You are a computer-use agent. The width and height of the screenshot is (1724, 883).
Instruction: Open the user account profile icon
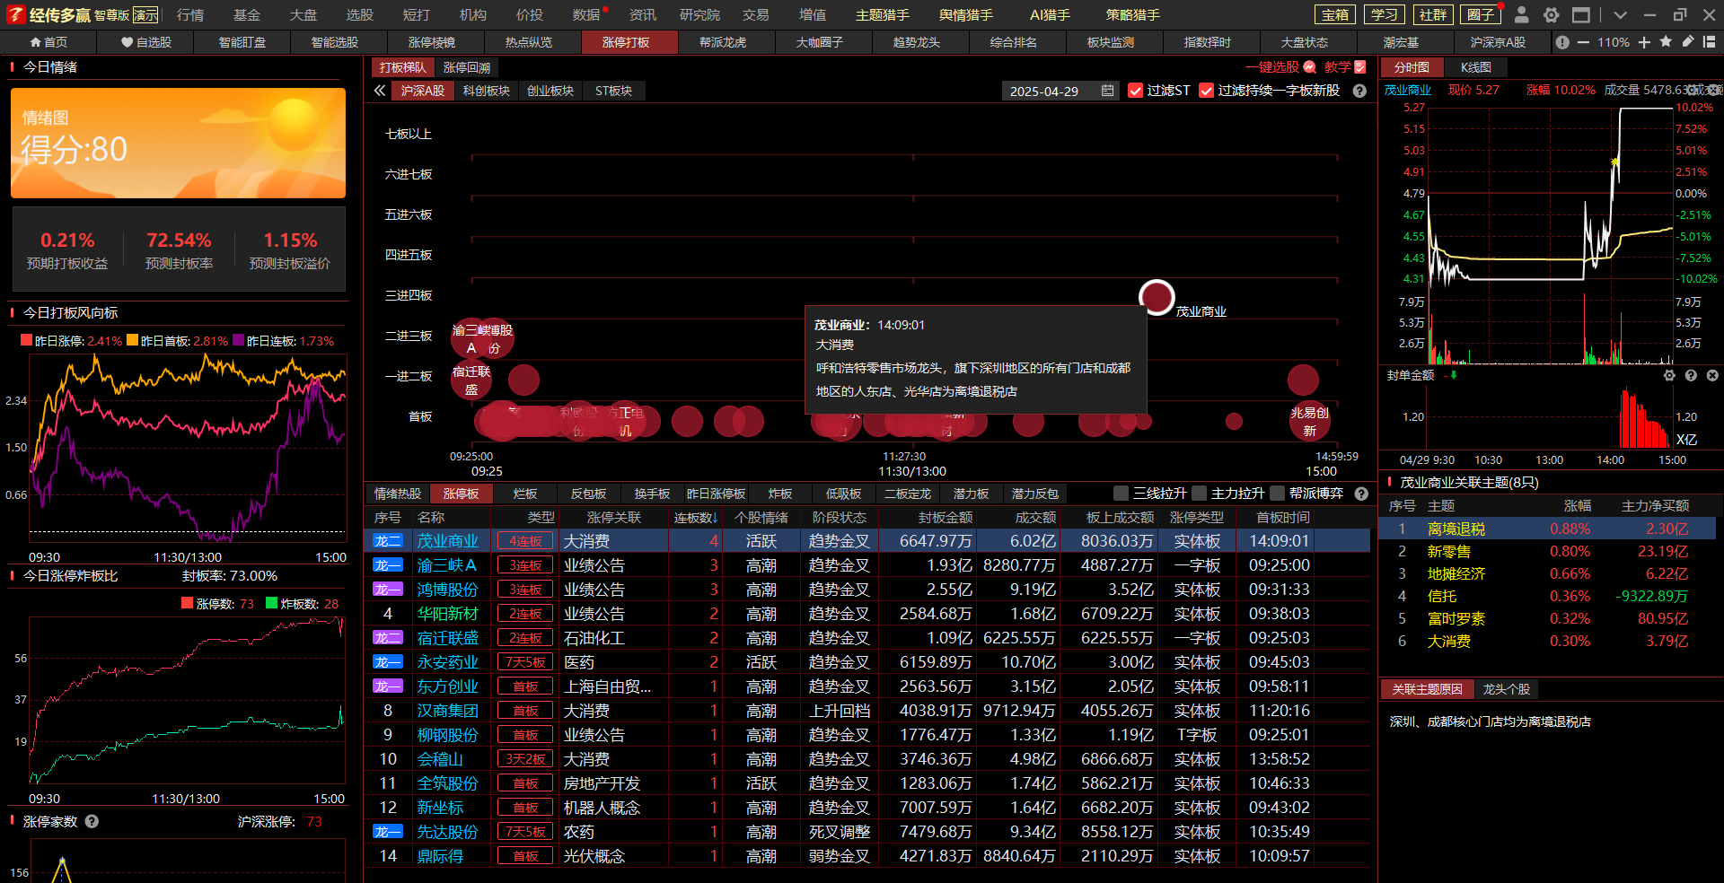(x=1521, y=14)
